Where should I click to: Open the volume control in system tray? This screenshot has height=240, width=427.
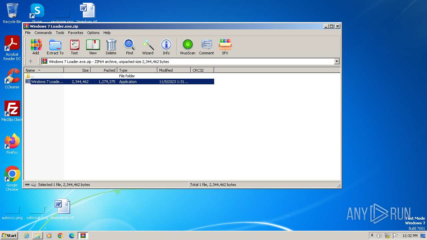point(379,236)
